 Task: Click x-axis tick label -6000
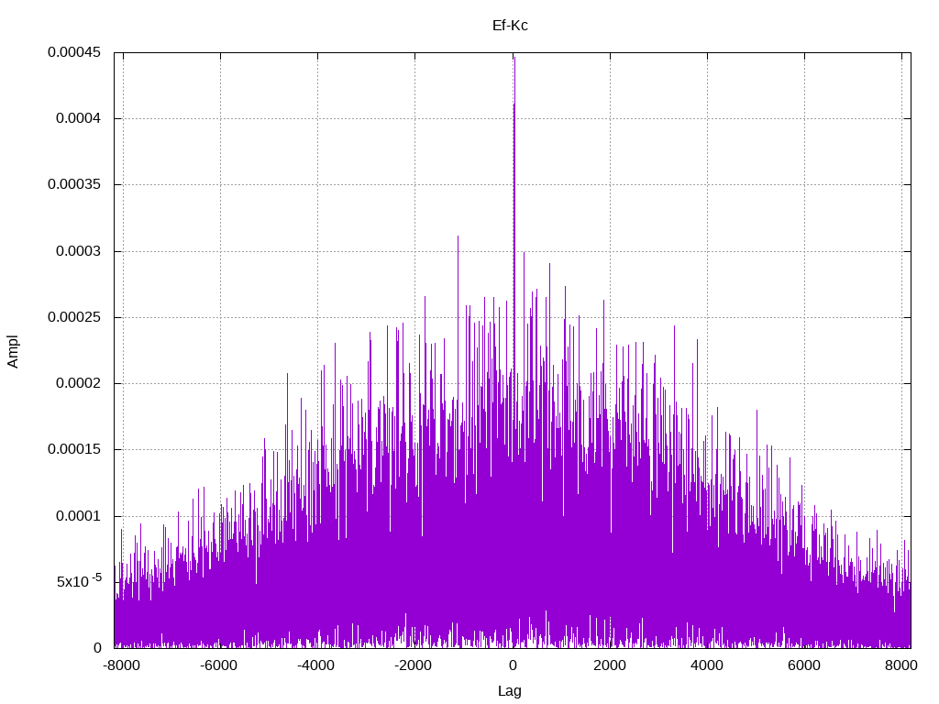(219, 665)
